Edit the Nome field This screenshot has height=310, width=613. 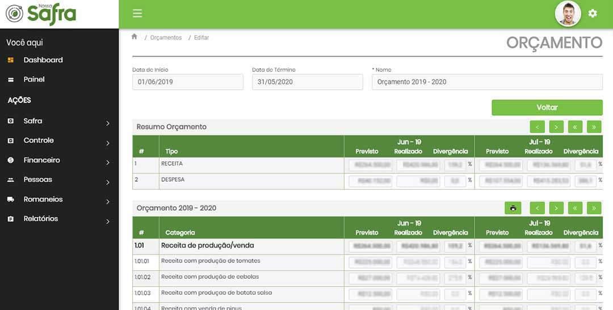[x=487, y=82]
